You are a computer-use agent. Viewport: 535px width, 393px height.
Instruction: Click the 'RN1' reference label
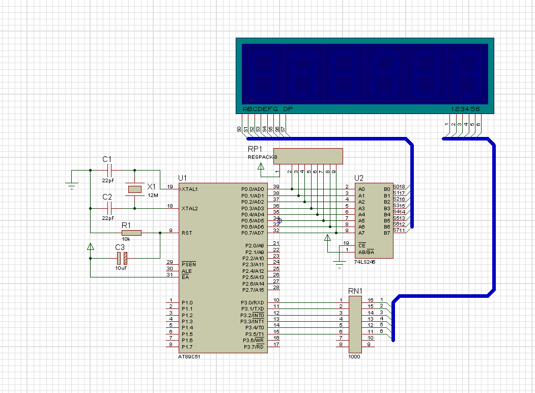[x=355, y=291]
